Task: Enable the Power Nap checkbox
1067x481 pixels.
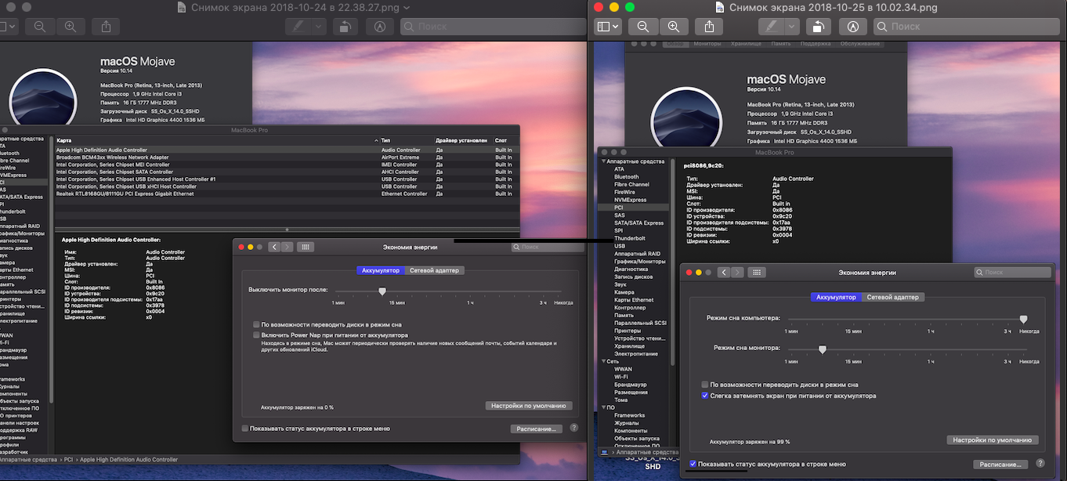Action: [x=256, y=335]
